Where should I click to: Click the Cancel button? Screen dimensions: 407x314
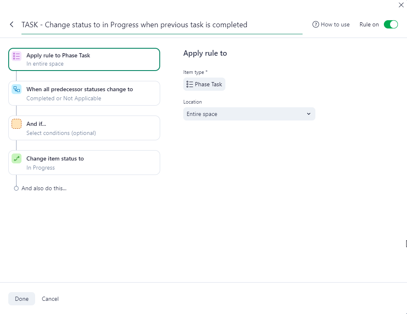(x=50, y=299)
